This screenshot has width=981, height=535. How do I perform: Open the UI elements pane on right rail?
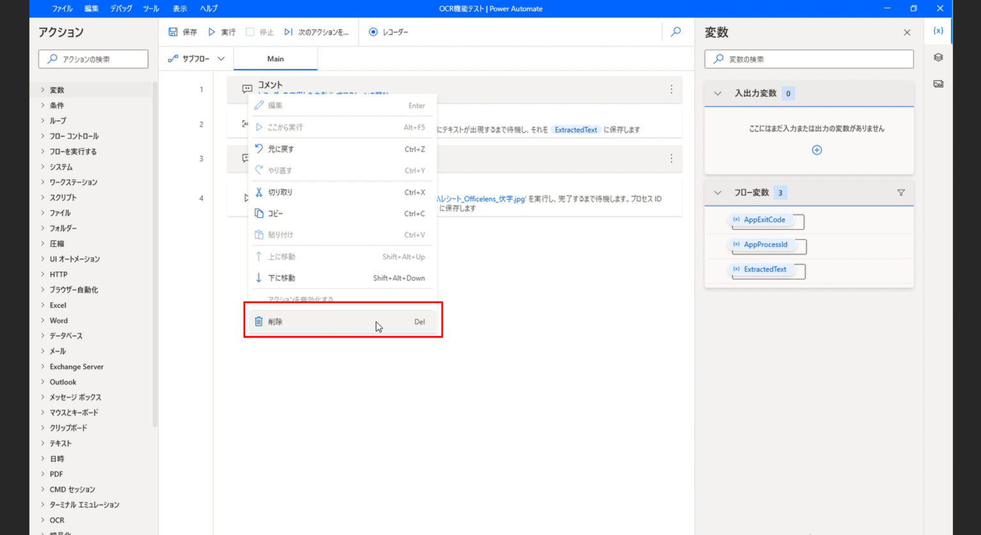(938, 57)
